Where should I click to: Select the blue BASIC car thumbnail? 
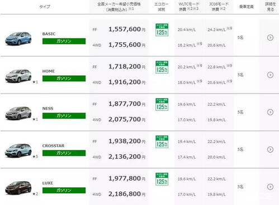(x=18, y=38)
